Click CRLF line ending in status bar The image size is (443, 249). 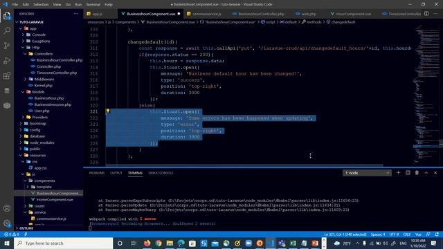[406, 234]
